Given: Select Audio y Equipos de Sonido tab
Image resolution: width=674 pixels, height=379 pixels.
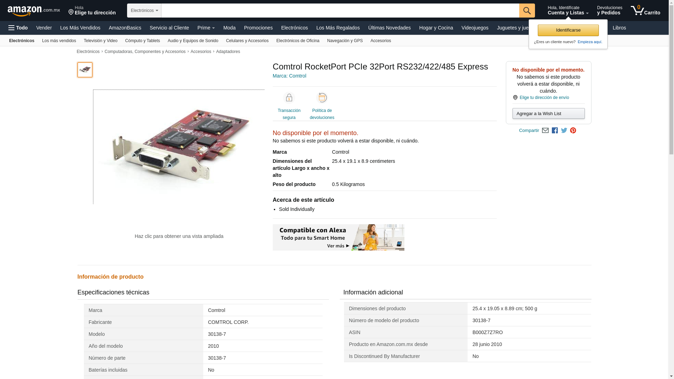Looking at the screenshot, I should (193, 41).
